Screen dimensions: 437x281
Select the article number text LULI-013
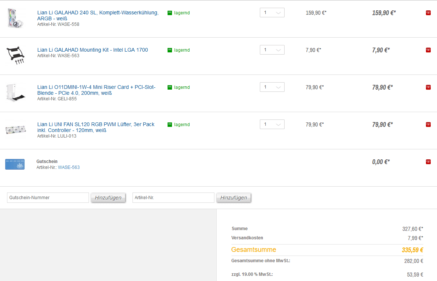tap(67, 136)
